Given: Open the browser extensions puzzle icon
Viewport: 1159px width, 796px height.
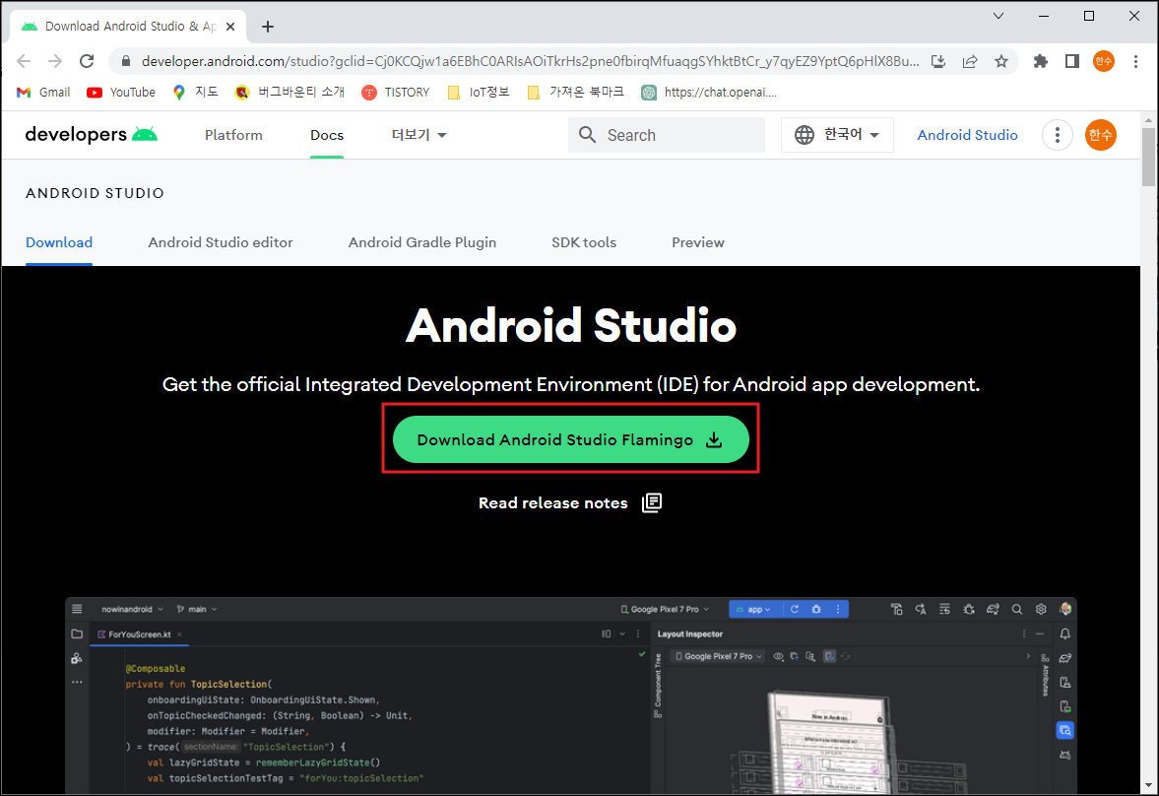Looking at the screenshot, I should pos(1041,61).
